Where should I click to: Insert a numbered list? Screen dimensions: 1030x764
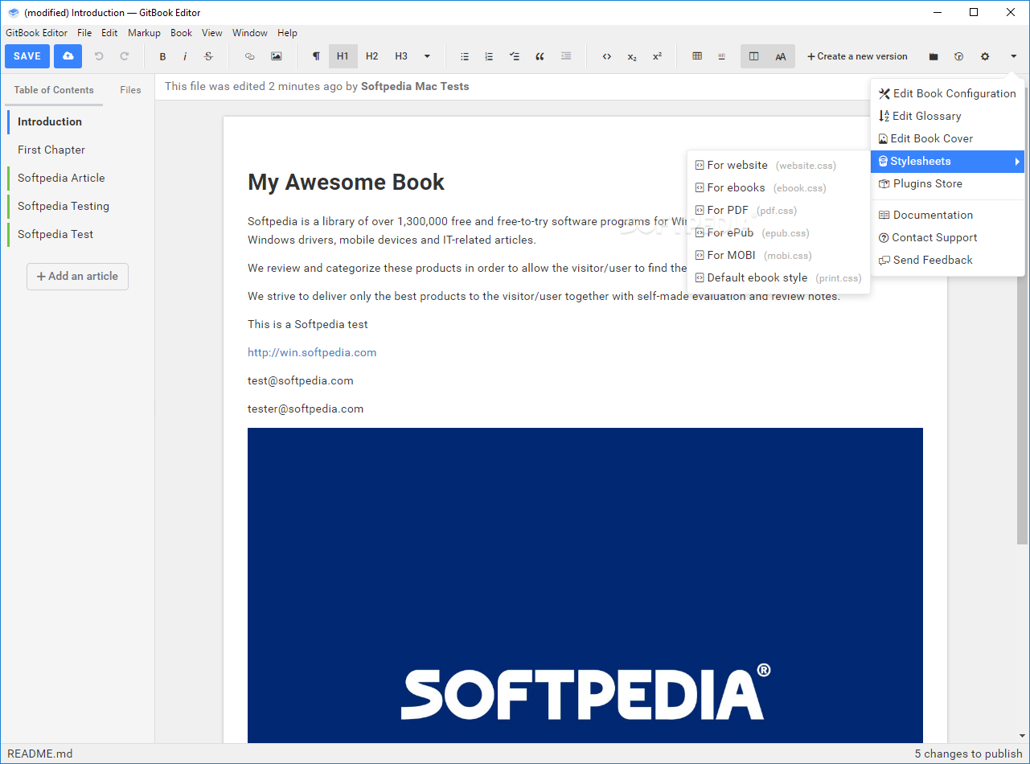489,56
